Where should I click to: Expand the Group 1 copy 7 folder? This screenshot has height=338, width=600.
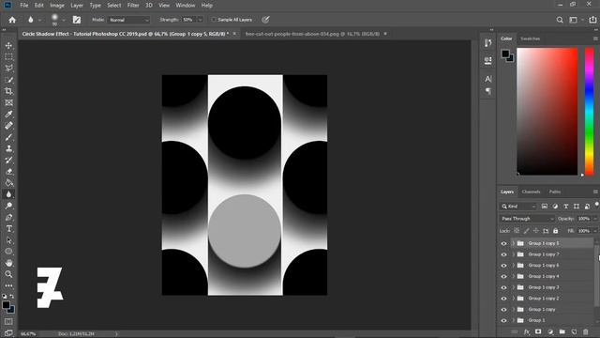513,254
